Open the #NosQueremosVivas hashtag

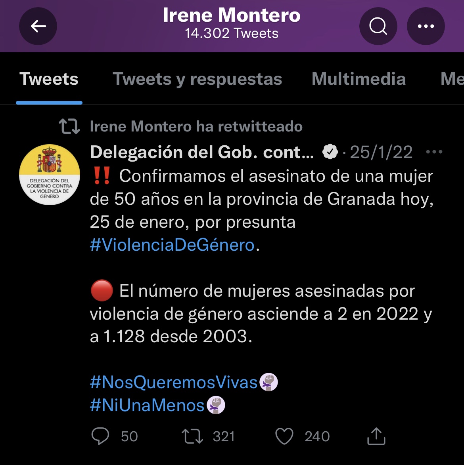pos(174,382)
